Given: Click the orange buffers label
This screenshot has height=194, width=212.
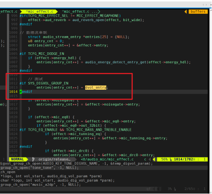Looking at the screenshot, I should (x=198, y=11).
